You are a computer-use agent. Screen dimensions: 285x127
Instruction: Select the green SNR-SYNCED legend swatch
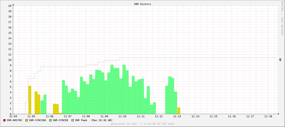pyautogui.click(x=50, y=120)
